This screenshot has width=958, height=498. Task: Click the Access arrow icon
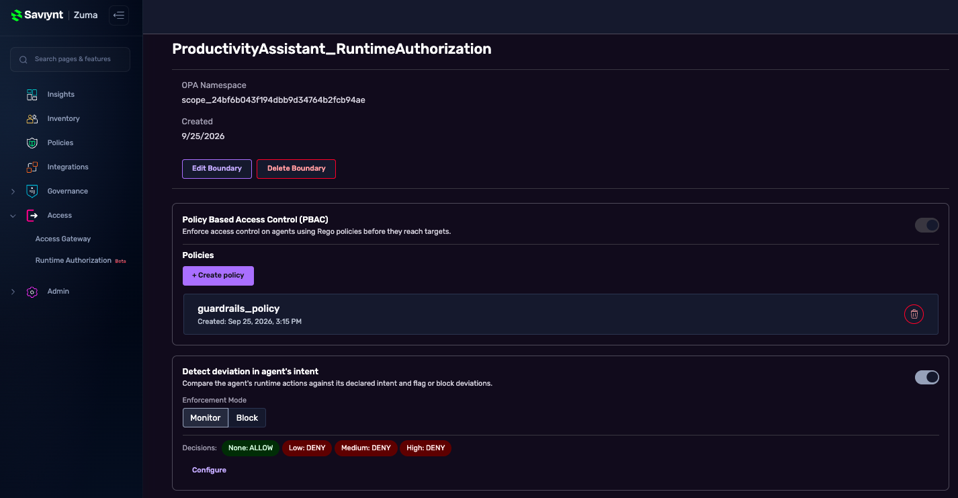coord(32,216)
